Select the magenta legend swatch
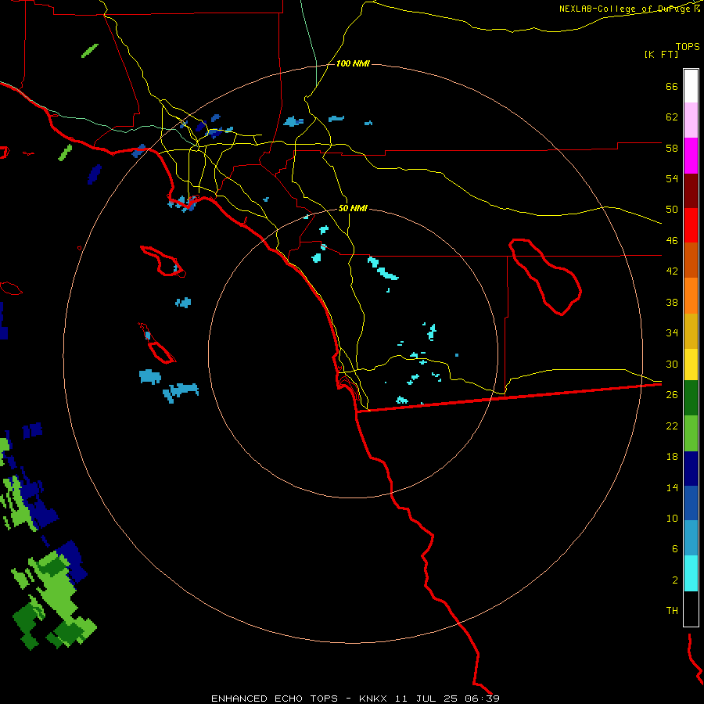 691,156
